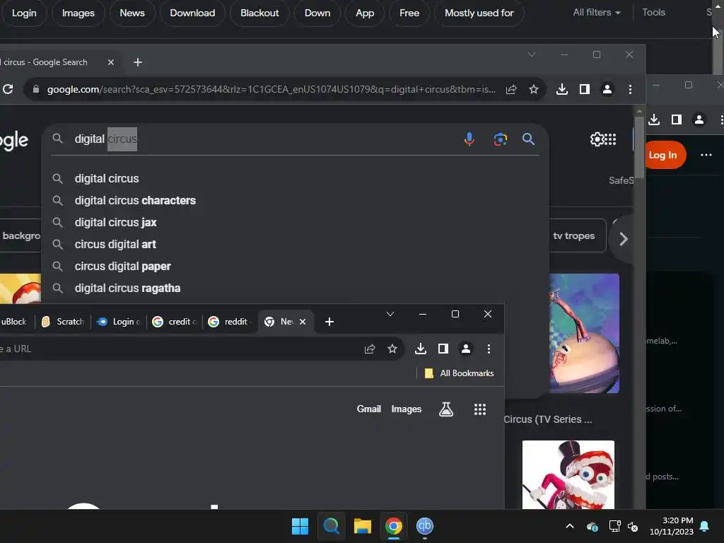Reload the Google Search page
The height and width of the screenshot is (543, 724).
8,89
